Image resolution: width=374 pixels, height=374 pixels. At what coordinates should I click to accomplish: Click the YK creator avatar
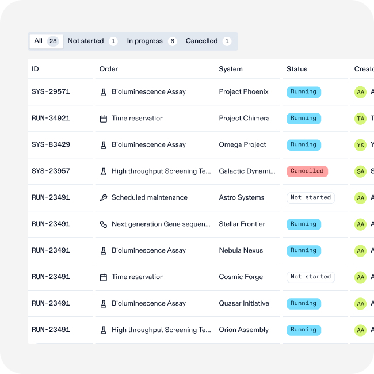(360, 145)
